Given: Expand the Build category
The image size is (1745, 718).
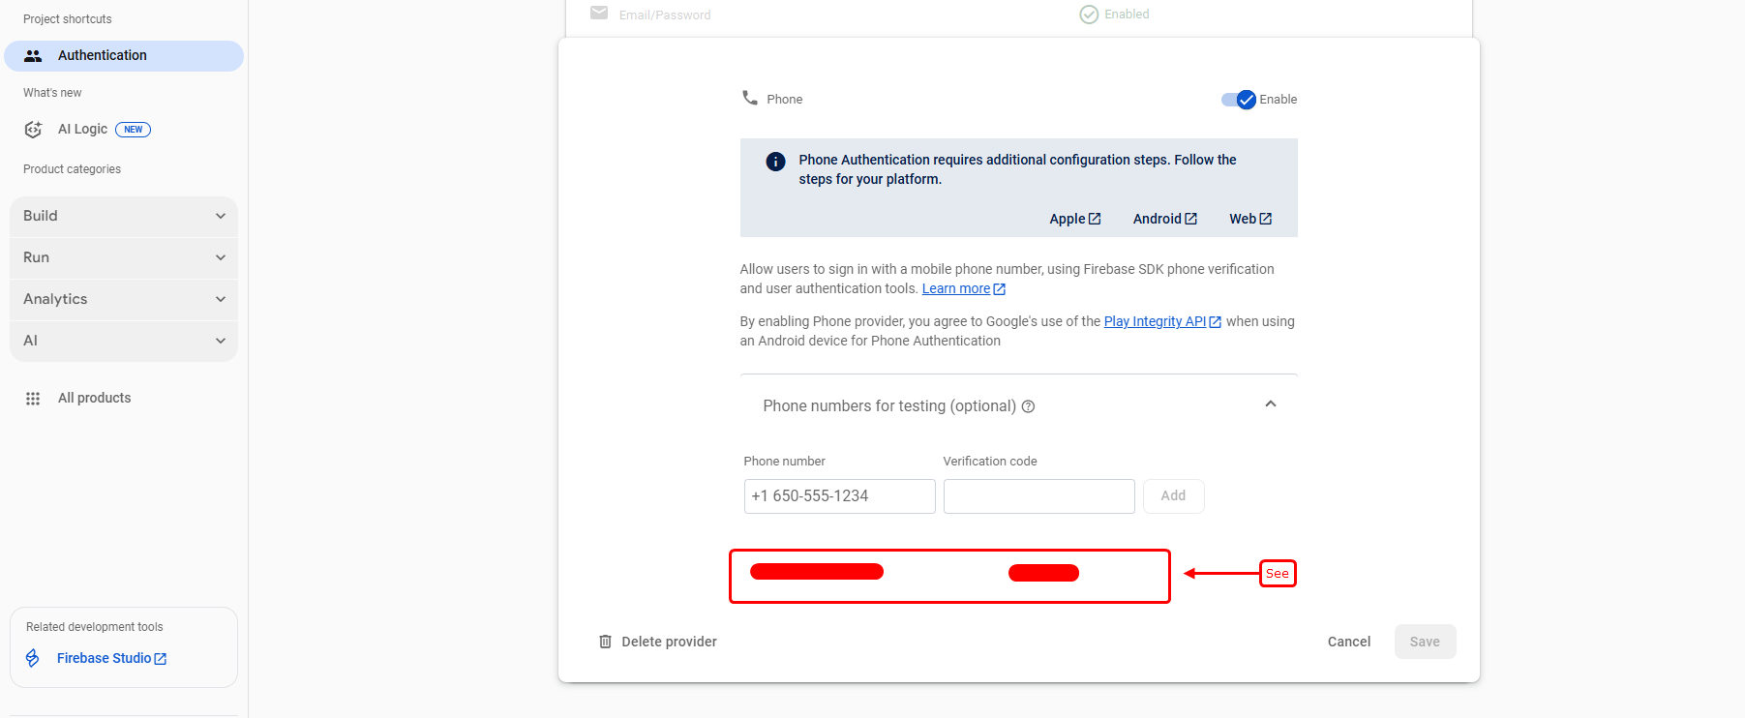Looking at the screenshot, I should [124, 216].
